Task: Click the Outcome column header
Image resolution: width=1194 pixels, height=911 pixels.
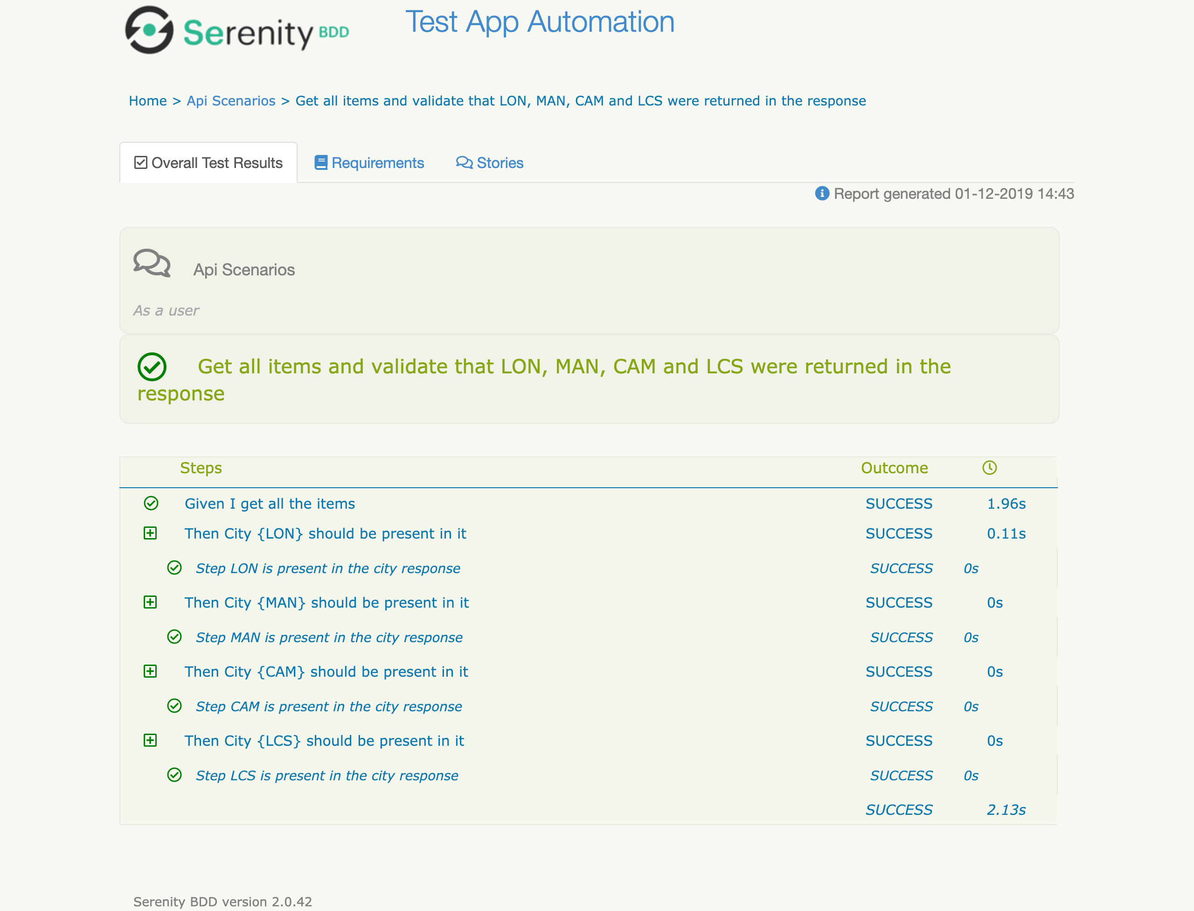Action: 894,468
